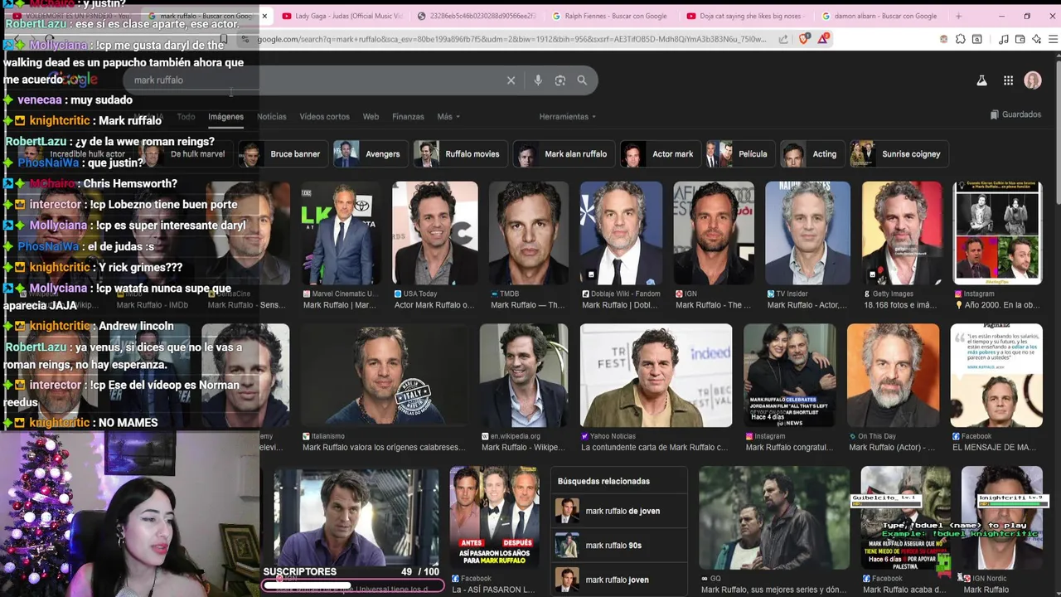
Task: Open the Yahoo Noticias image result
Action: point(656,376)
